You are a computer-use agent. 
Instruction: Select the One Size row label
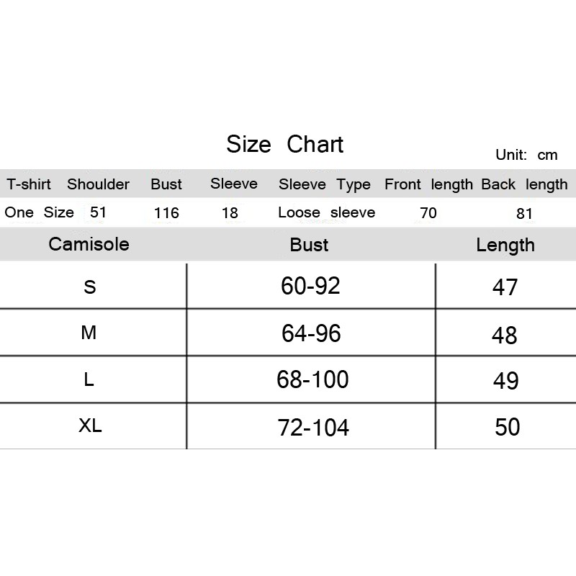pos(40,212)
